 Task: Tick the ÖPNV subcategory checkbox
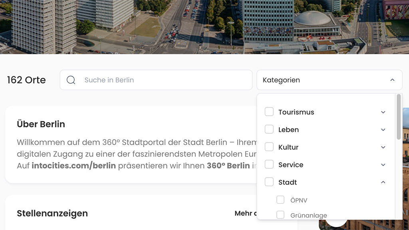pyautogui.click(x=280, y=200)
